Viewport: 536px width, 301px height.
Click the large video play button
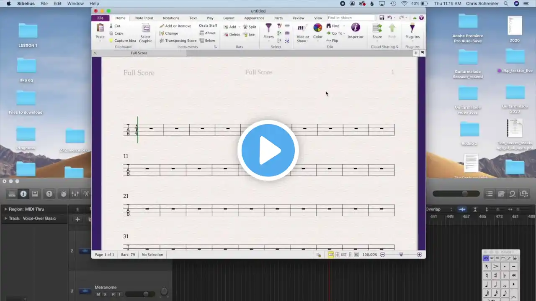pyautogui.click(x=268, y=150)
